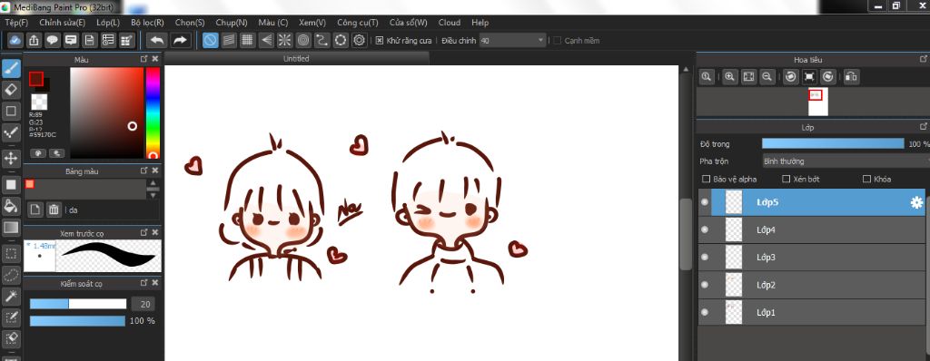Switch to the Untitled canvas tab
The image size is (930, 361).
(296, 59)
